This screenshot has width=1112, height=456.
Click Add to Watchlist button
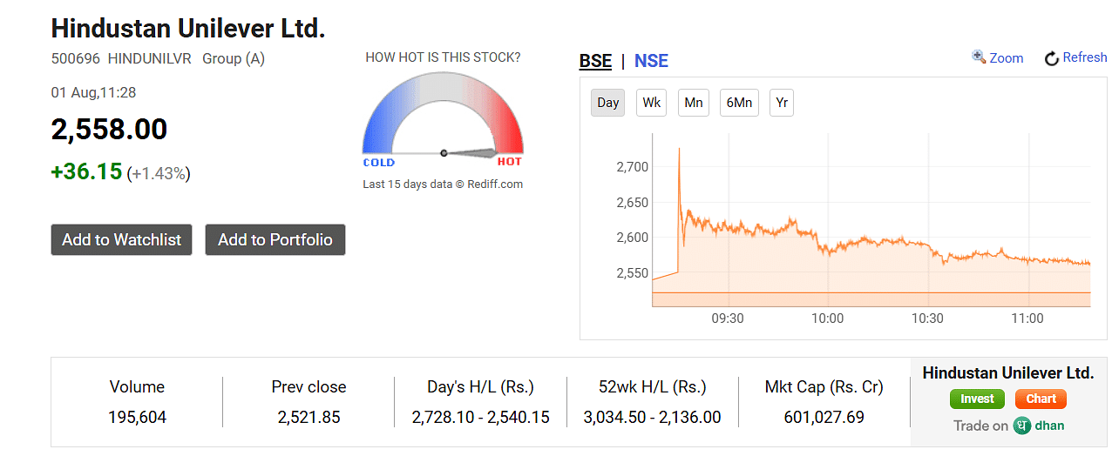122,240
